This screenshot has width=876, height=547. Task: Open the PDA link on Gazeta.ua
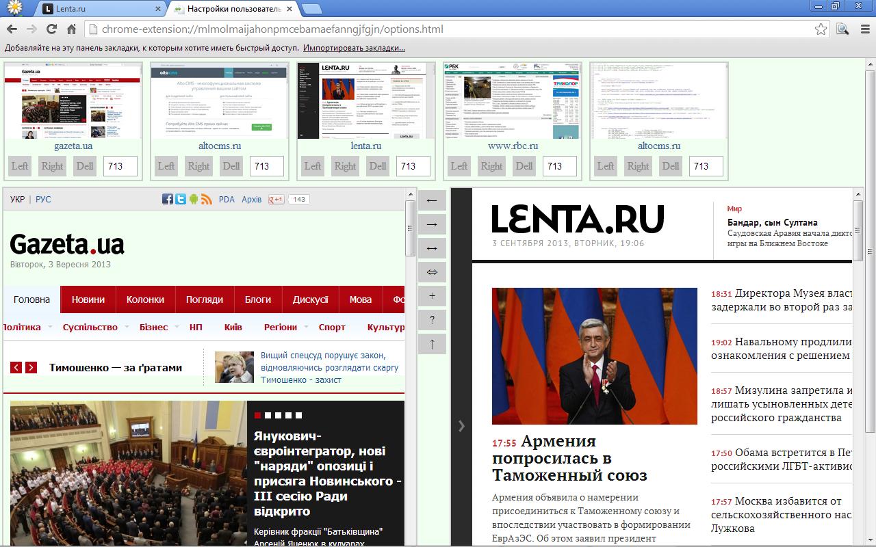tap(227, 200)
